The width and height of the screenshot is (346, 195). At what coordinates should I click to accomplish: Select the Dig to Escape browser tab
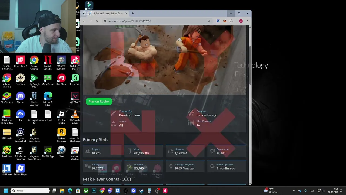109,14
